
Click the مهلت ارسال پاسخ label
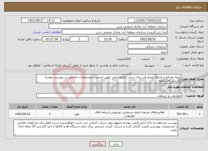pyautogui.click(x=190, y=39)
